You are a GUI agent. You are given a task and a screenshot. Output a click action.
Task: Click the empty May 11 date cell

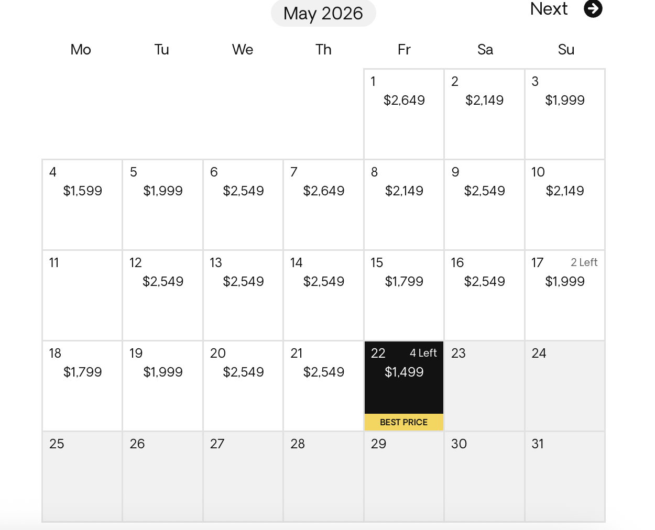pyautogui.click(x=82, y=295)
